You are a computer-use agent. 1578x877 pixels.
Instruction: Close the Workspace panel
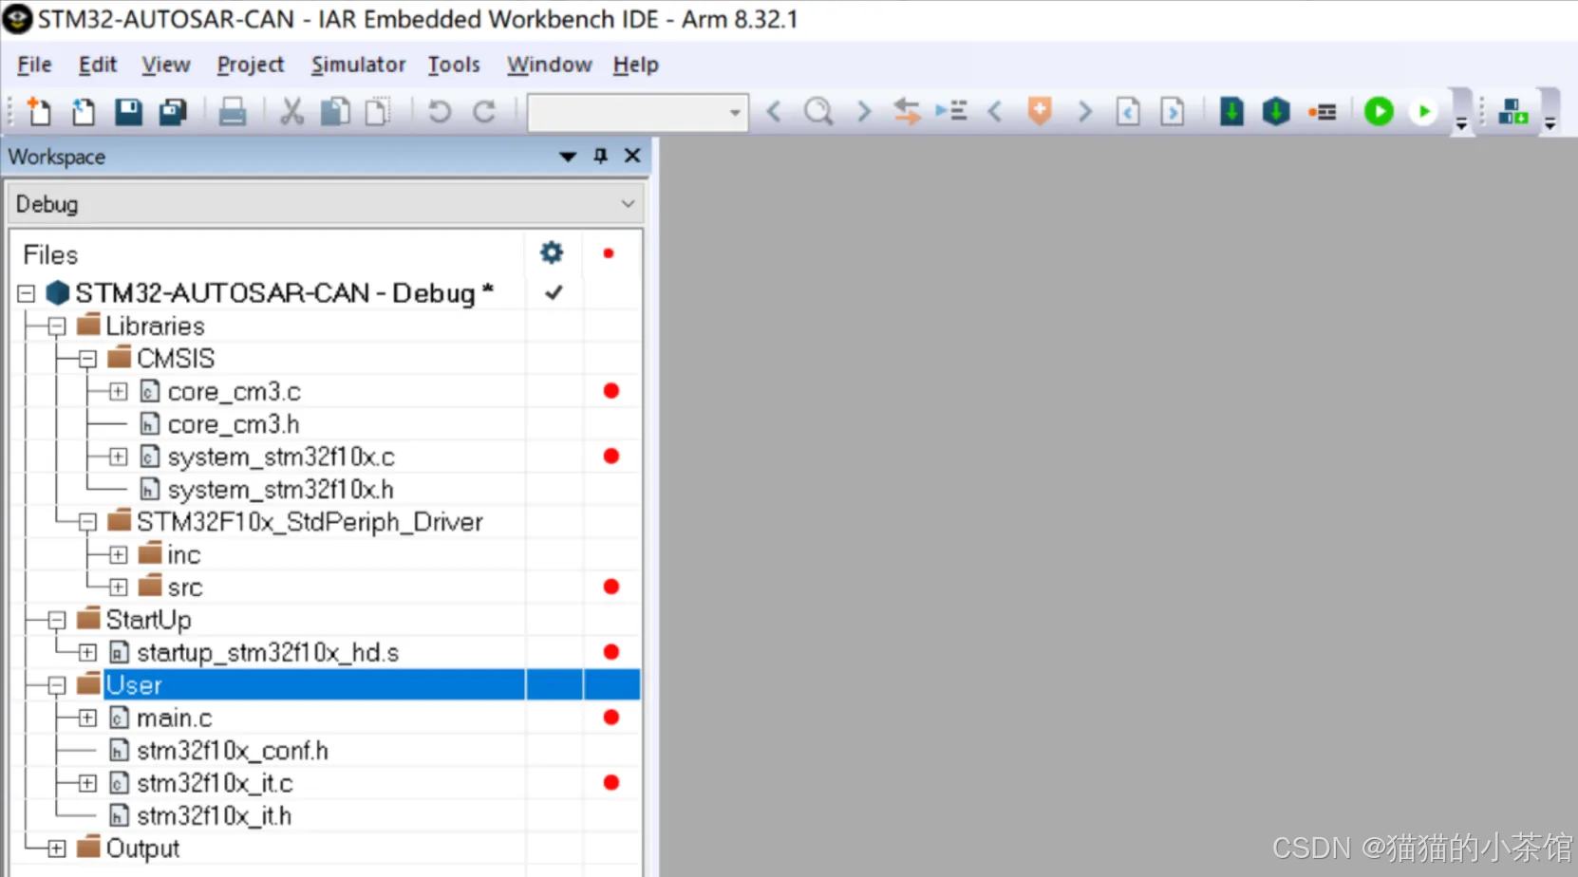click(x=632, y=156)
